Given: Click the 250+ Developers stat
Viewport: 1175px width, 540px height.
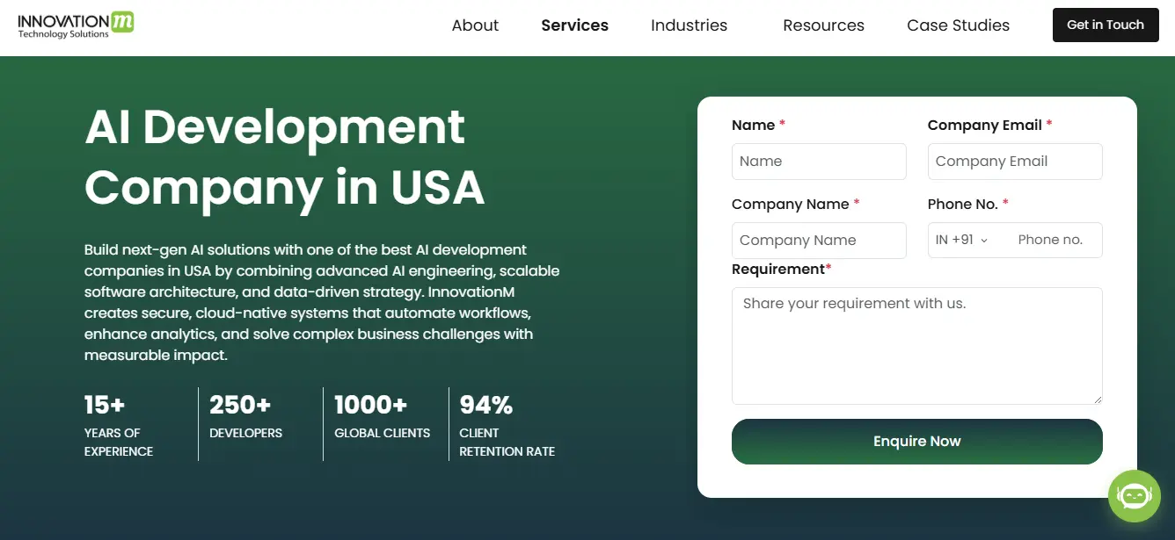Looking at the screenshot, I should click(x=246, y=416).
